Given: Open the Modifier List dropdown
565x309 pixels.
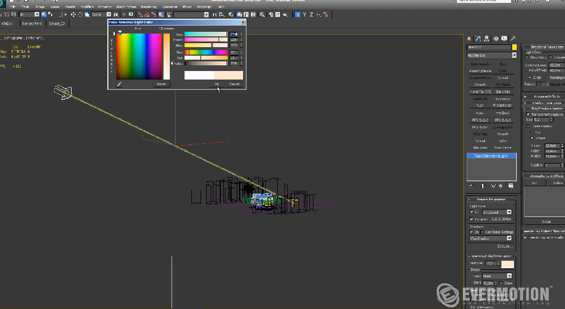Looking at the screenshot, I should pos(492,55).
